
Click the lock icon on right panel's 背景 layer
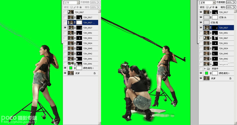[x=230, y=78]
